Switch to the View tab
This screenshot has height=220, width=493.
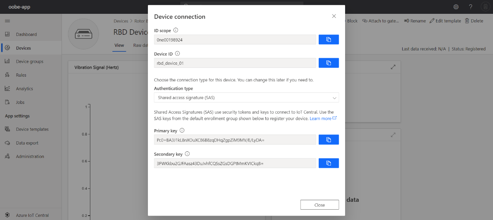click(x=119, y=45)
